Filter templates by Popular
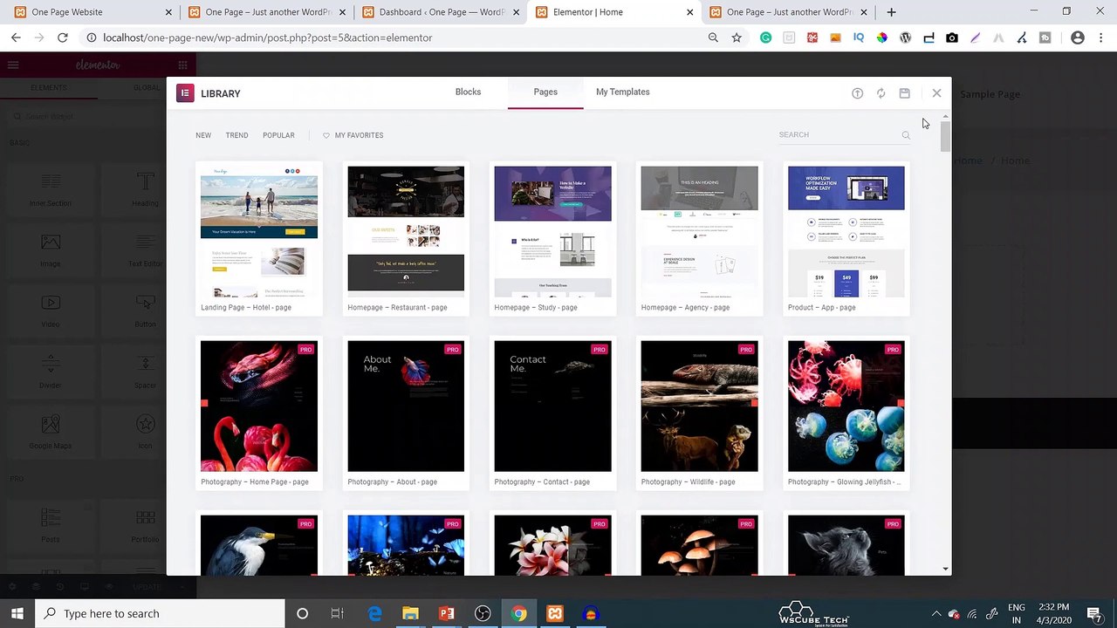This screenshot has width=1117, height=628. coord(278,135)
